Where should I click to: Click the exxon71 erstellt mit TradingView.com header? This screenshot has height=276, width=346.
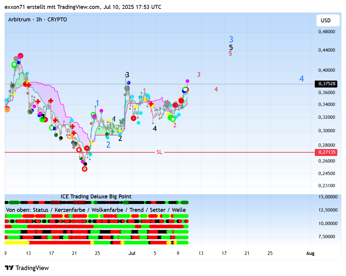coord(83,7)
